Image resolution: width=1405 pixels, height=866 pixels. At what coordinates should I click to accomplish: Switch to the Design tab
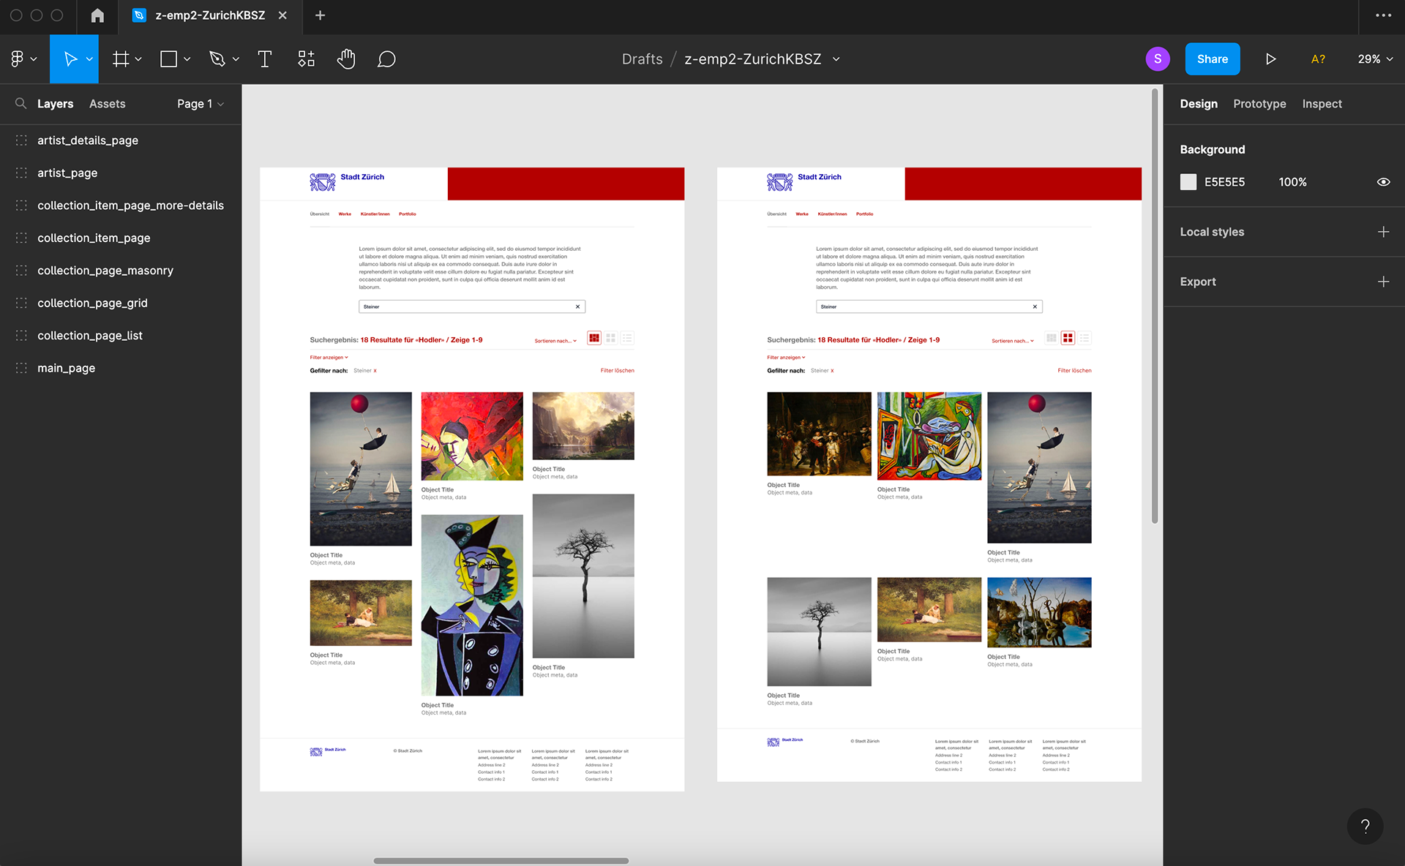click(1199, 104)
